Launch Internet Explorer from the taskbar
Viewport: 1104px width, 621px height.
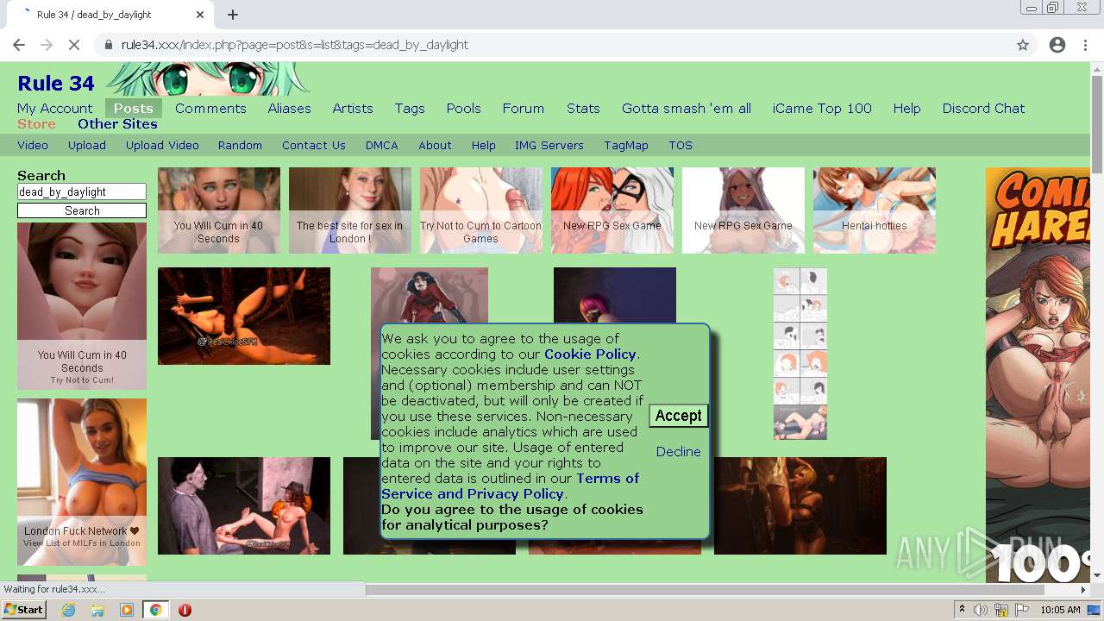click(x=69, y=610)
